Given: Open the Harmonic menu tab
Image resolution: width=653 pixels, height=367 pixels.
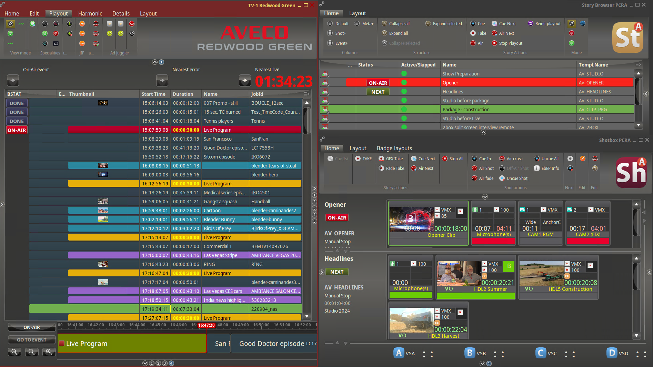Looking at the screenshot, I should pyautogui.click(x=90, y=13).
